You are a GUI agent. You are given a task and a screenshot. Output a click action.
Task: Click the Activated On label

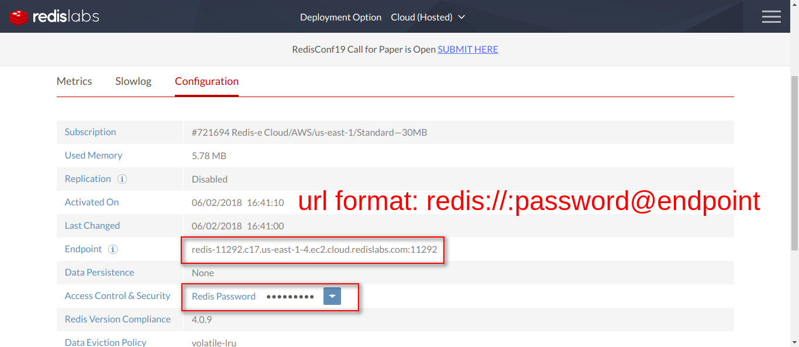coord(92,202)
